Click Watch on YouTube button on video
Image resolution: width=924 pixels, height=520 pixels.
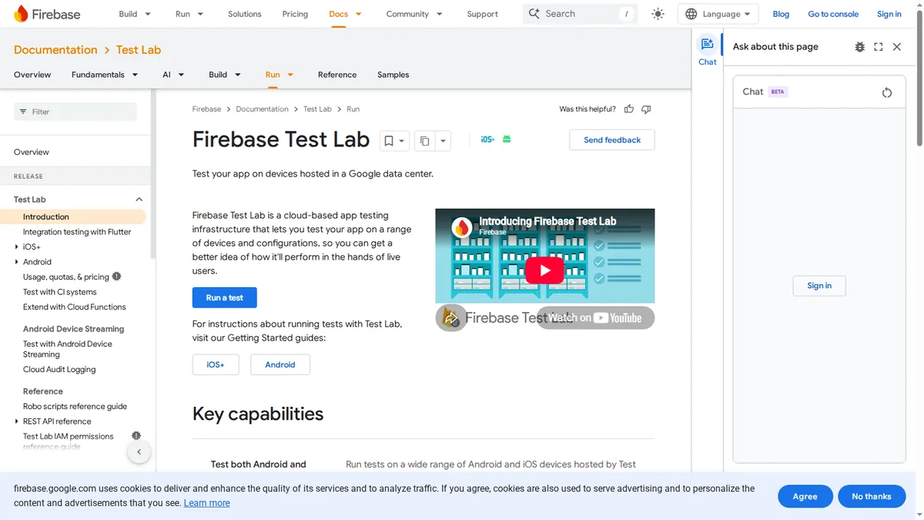(x=595, y=317)
